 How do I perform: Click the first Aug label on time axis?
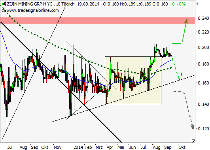pos(23,147)
